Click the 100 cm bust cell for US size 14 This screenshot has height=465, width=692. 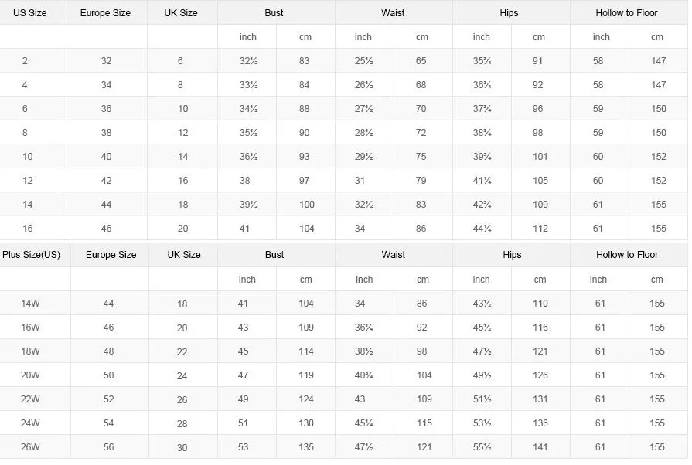307,205
